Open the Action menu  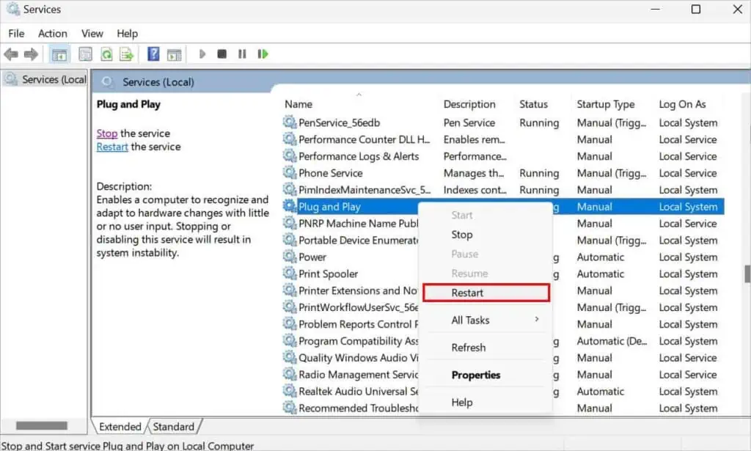(x=52, y=33)
